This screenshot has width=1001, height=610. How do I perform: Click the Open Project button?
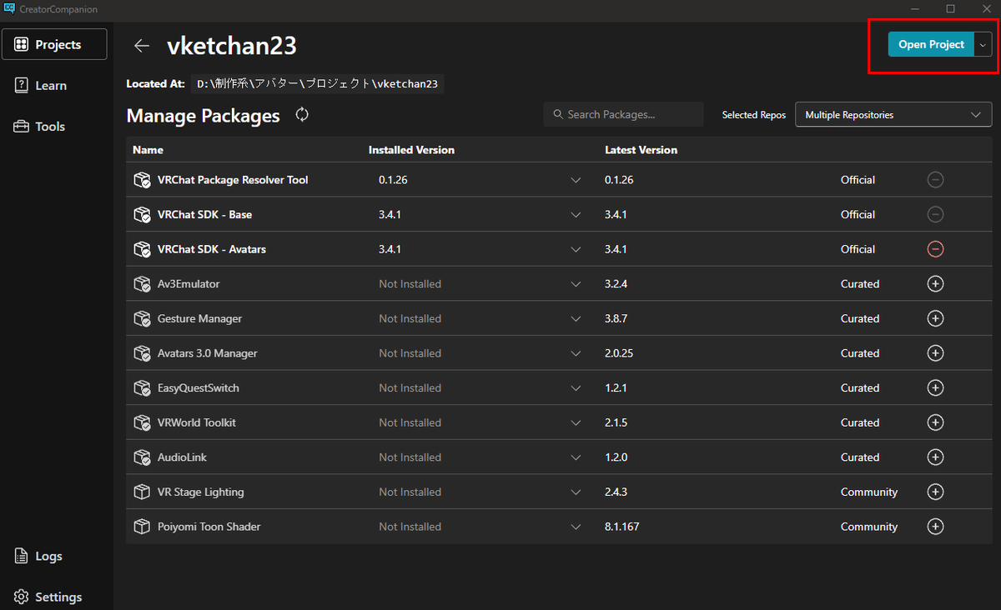pyautogui.click(x=930, y=45)
